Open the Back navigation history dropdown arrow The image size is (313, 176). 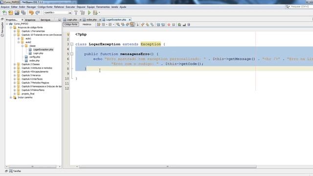pos(107,24)
